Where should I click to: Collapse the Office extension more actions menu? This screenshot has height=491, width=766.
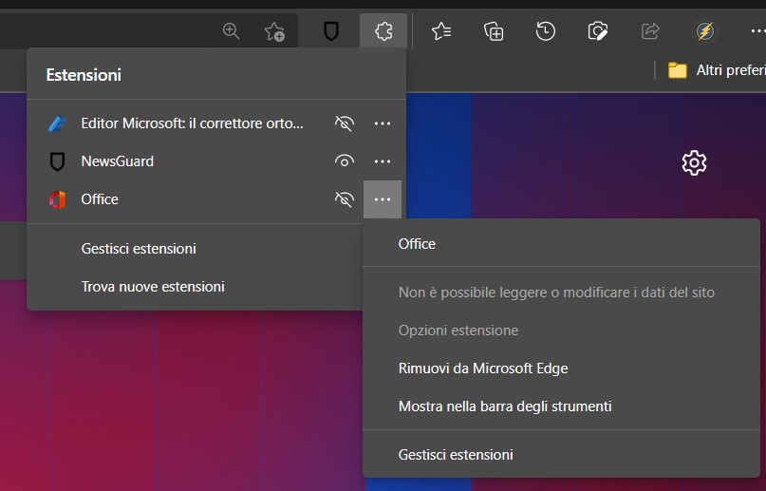click(382, 199)
